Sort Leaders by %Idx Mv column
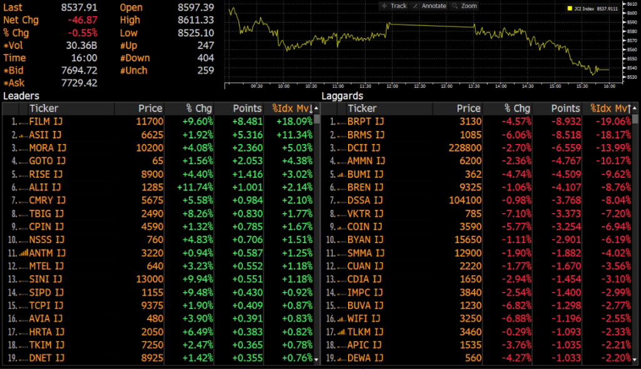Image resolution: width=641 pixels, height=369 pixels. (292, 108)
